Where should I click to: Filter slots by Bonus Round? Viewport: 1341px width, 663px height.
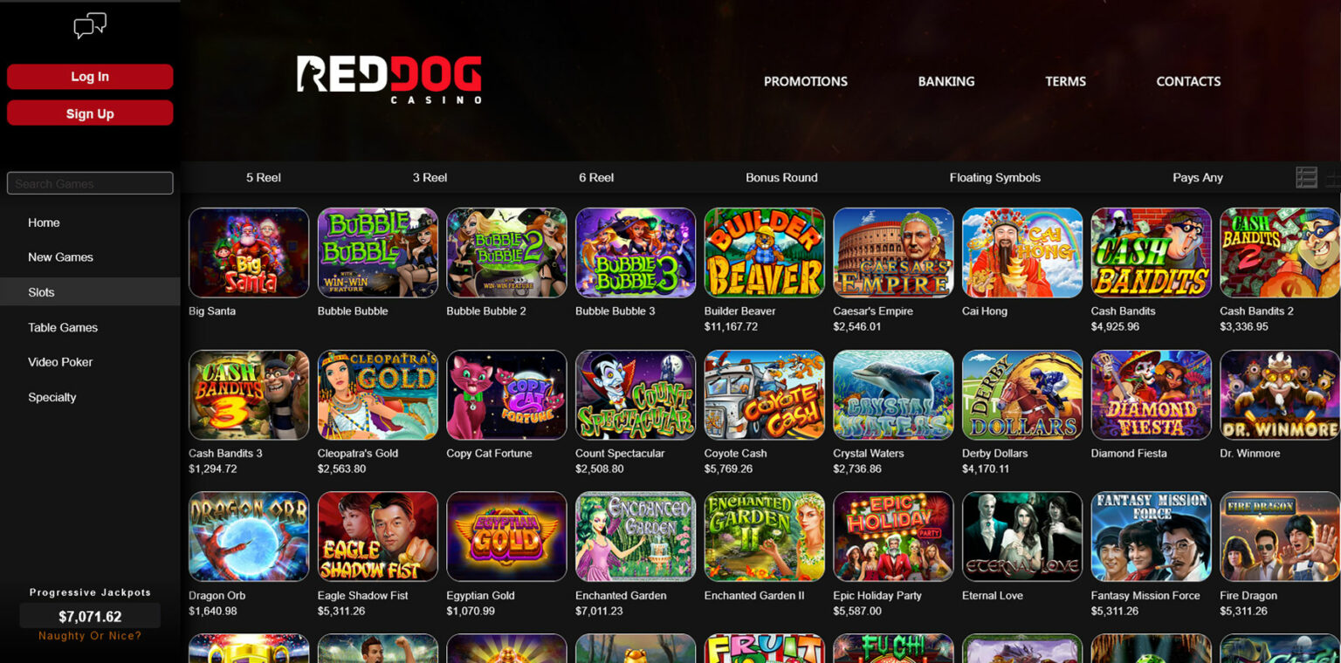point(781,177)
